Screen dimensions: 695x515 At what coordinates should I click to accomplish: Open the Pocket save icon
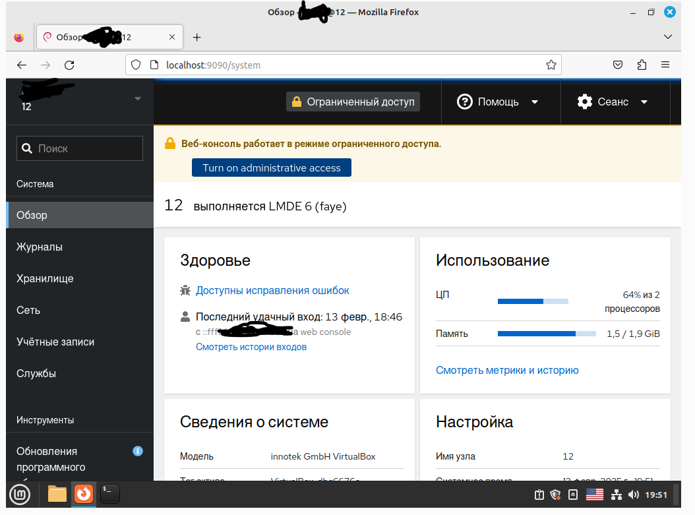click(617, 65)
